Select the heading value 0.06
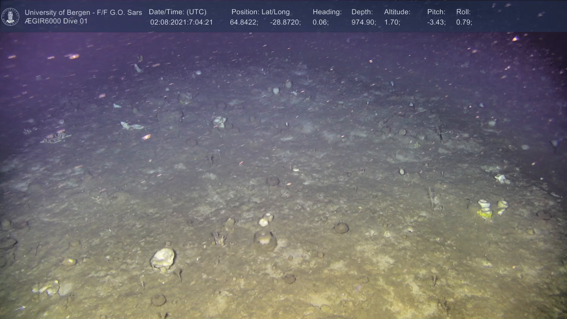Image resolution: width=567 pixels, height=319 pixels. pyautogui.click(x=320, y=22)
